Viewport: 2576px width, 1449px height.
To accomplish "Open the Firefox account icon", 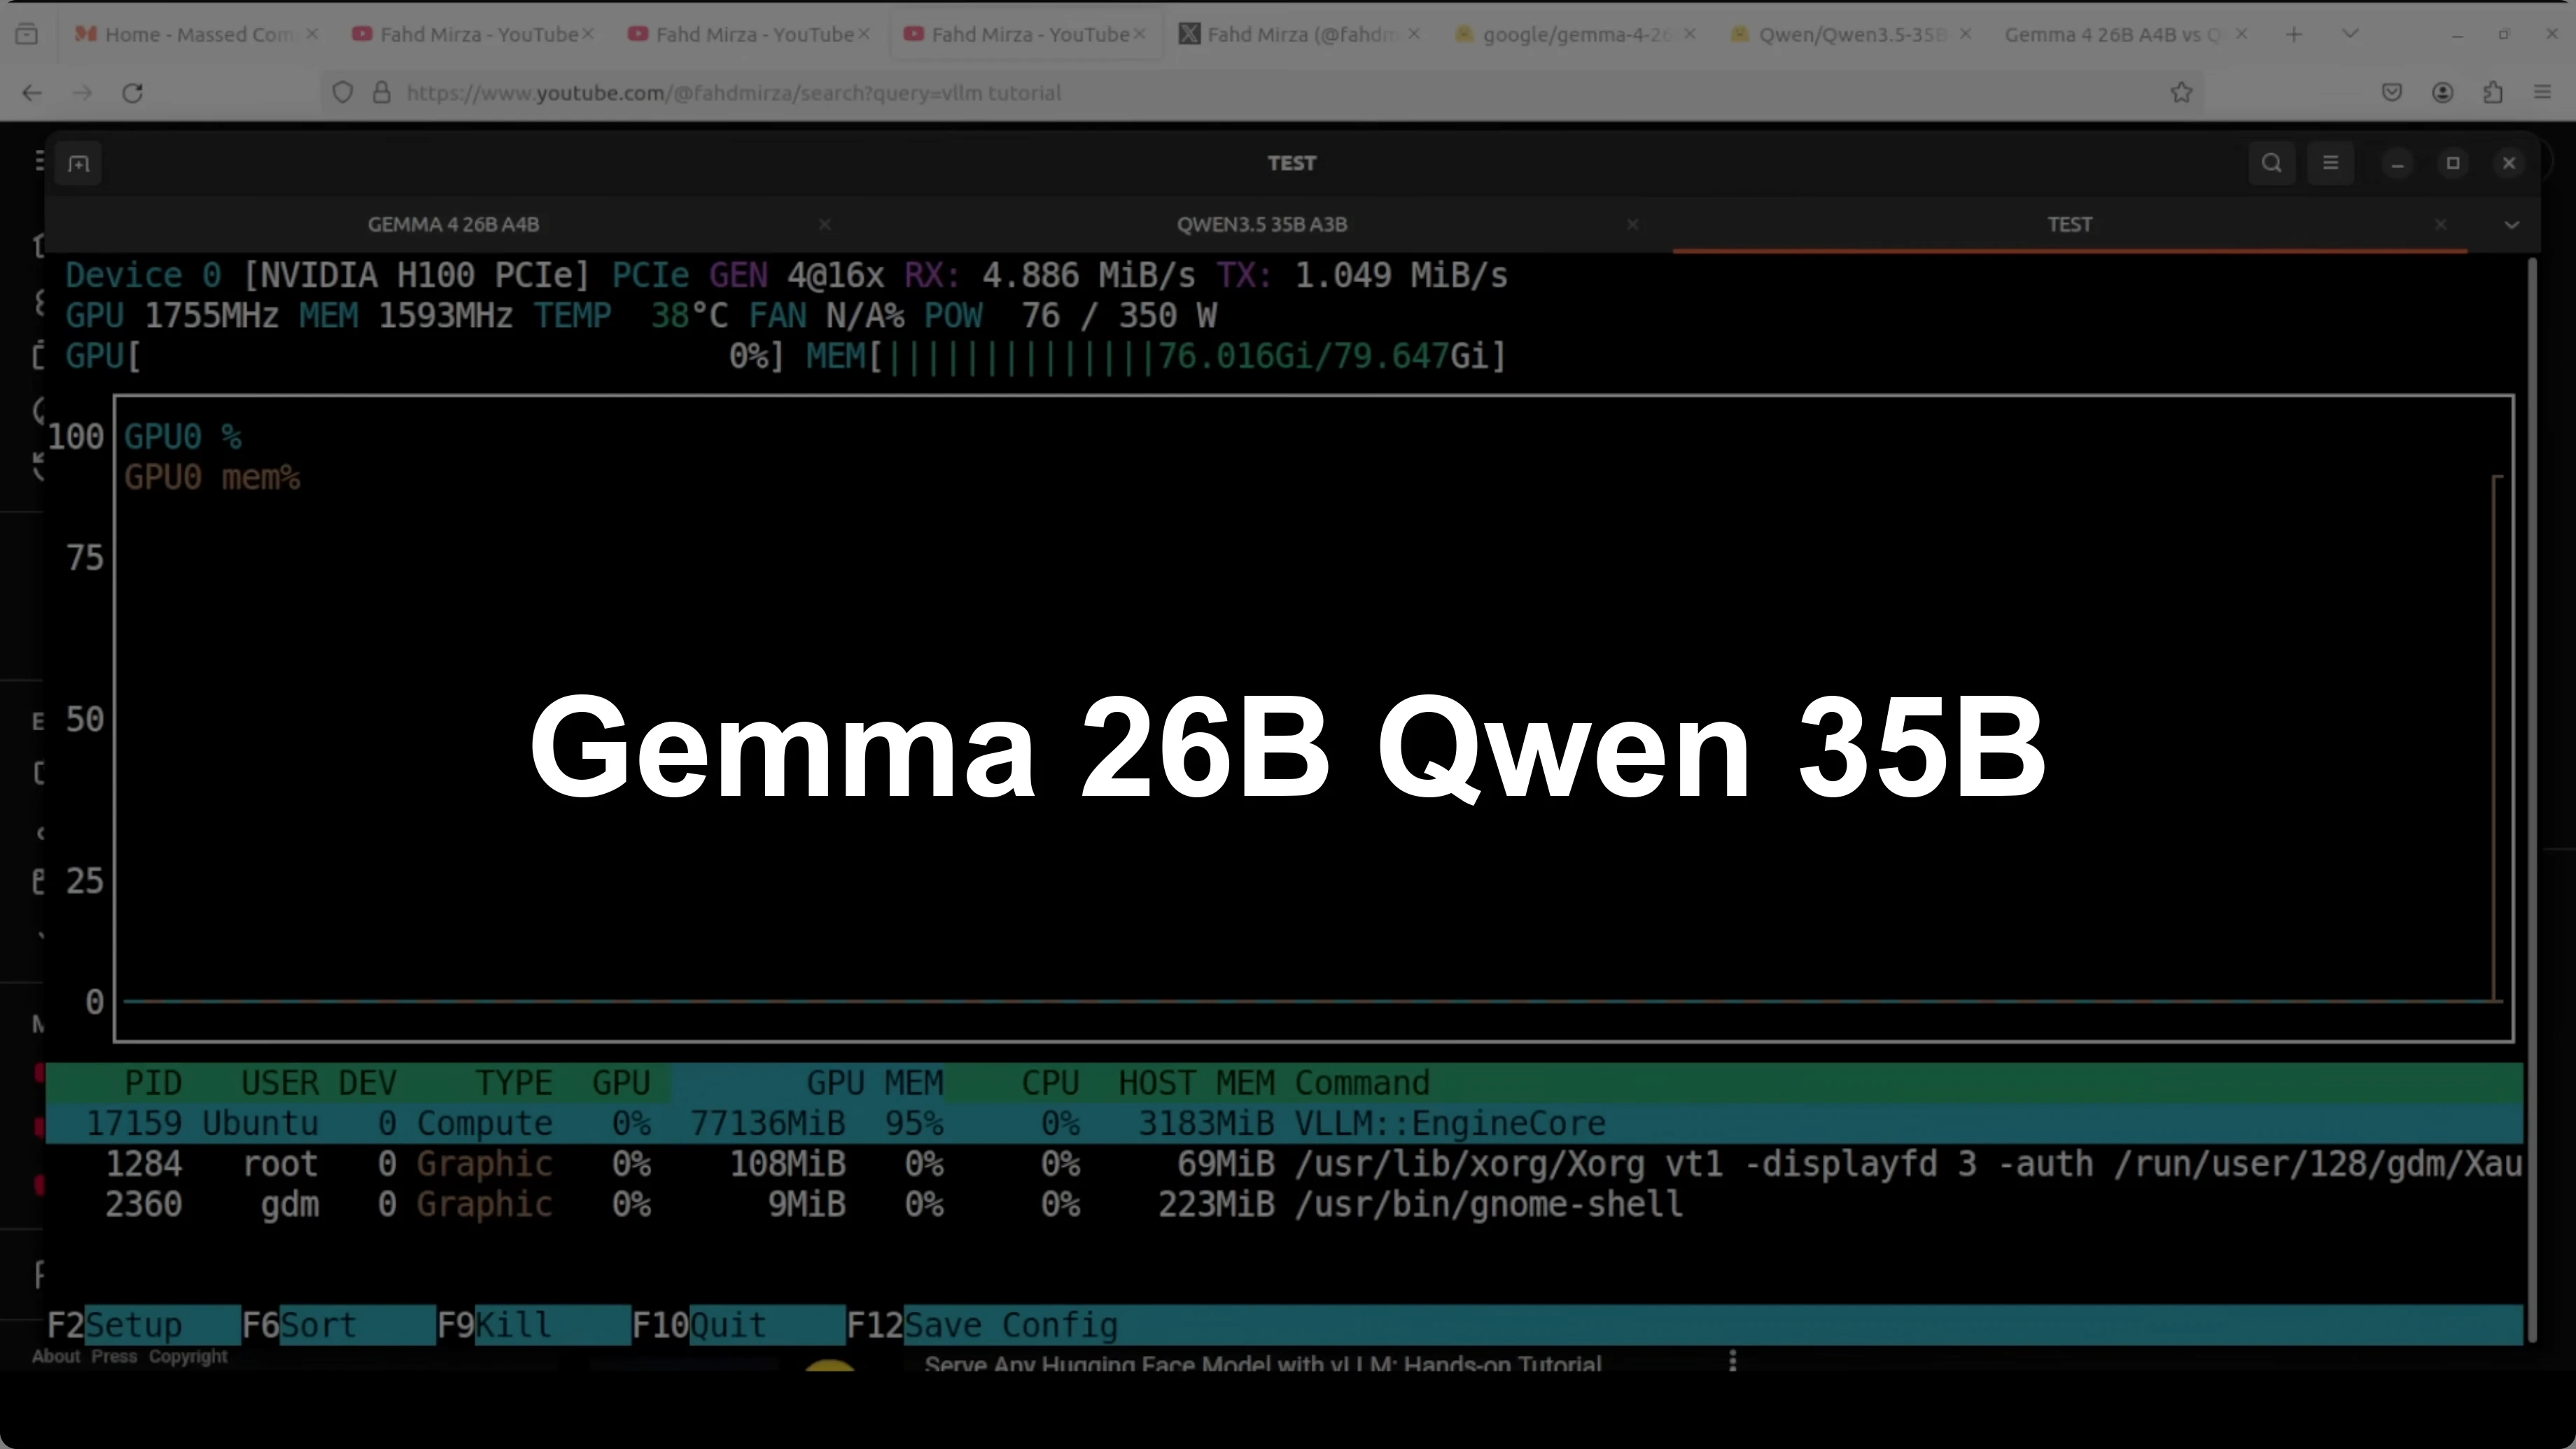I will pos(2443,93).
